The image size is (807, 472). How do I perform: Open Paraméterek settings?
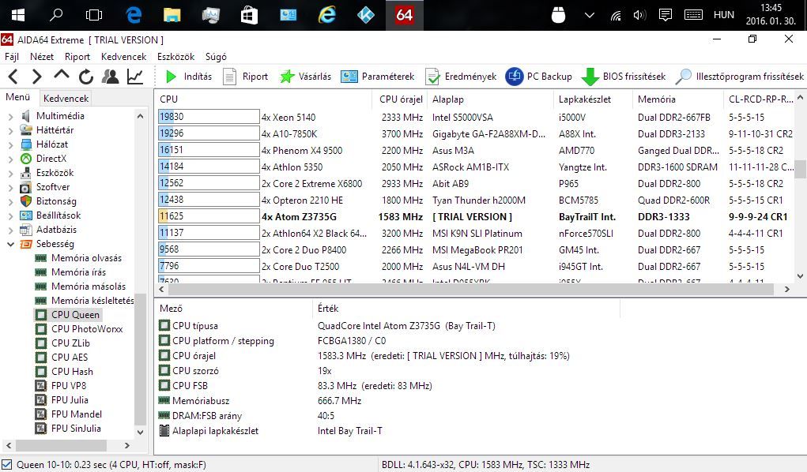click(x=377, y=77)
